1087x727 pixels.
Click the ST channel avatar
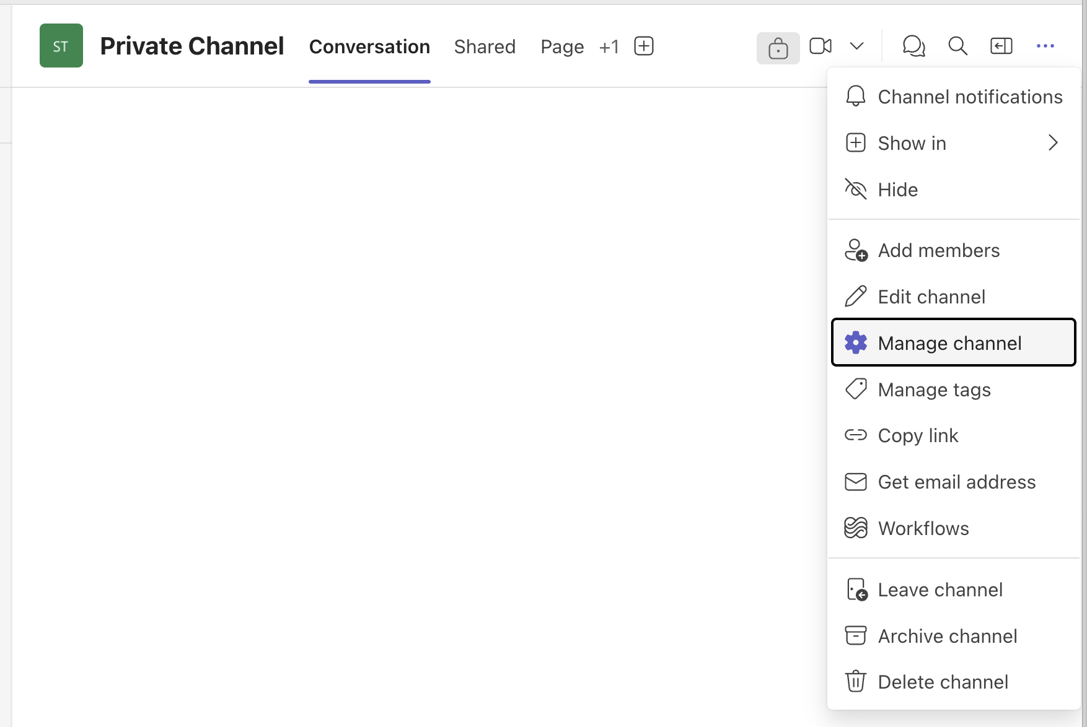[61, 46]
